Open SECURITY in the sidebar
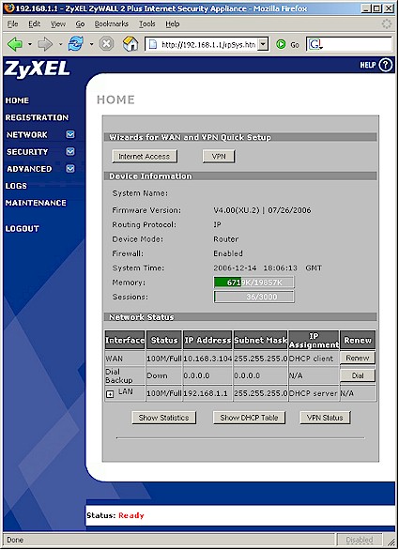 [27, 152]
